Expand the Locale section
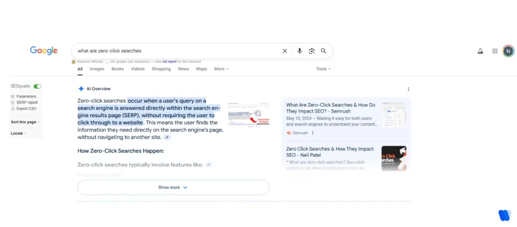The image size is (517, 227). point(19,133)
